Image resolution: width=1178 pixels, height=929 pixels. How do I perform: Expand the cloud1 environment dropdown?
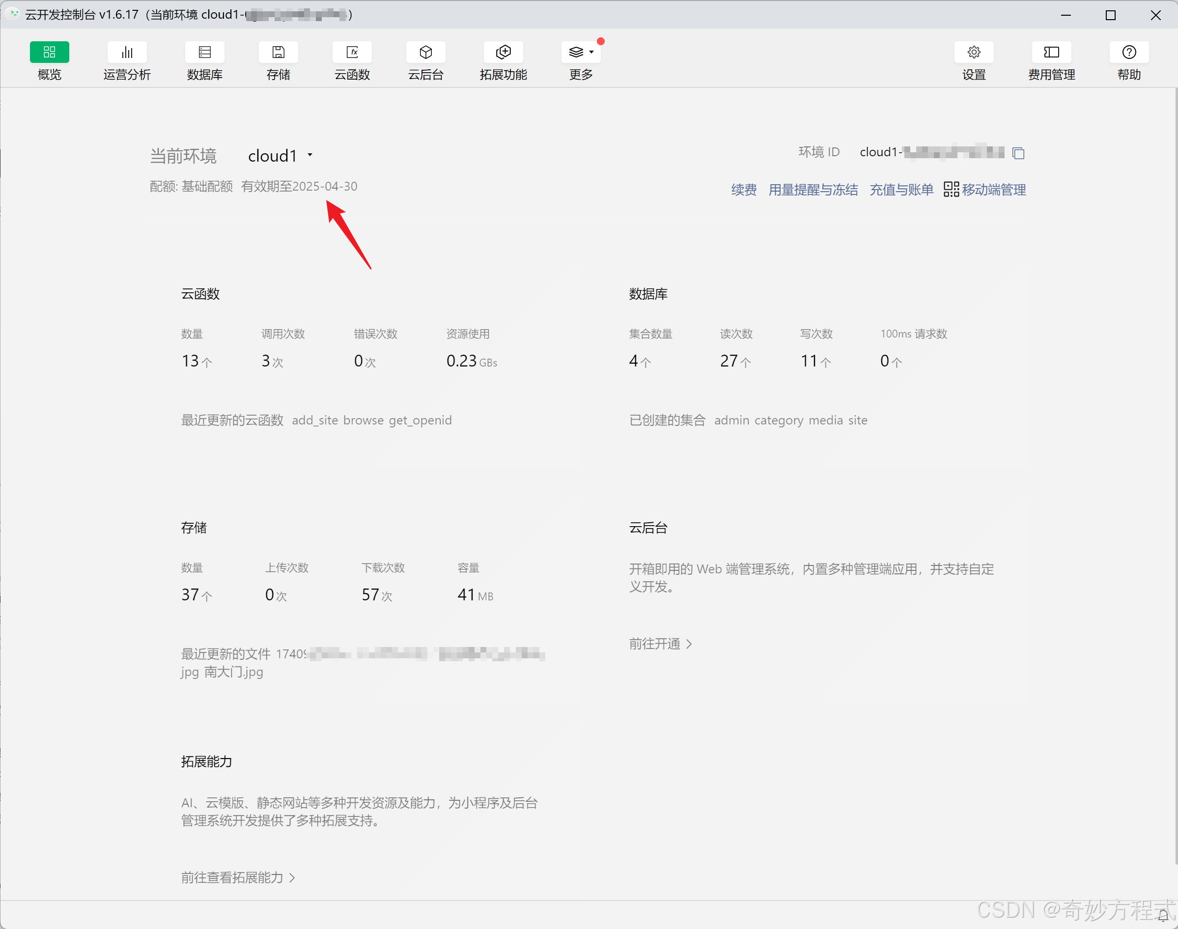309,155
